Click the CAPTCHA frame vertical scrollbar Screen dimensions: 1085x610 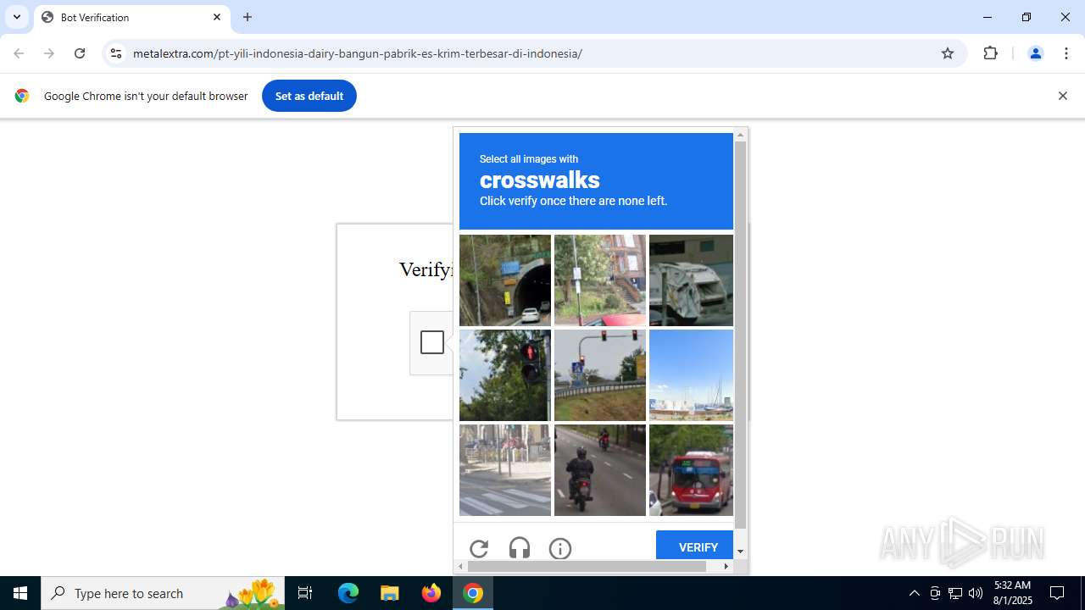(x=740, y=335)
